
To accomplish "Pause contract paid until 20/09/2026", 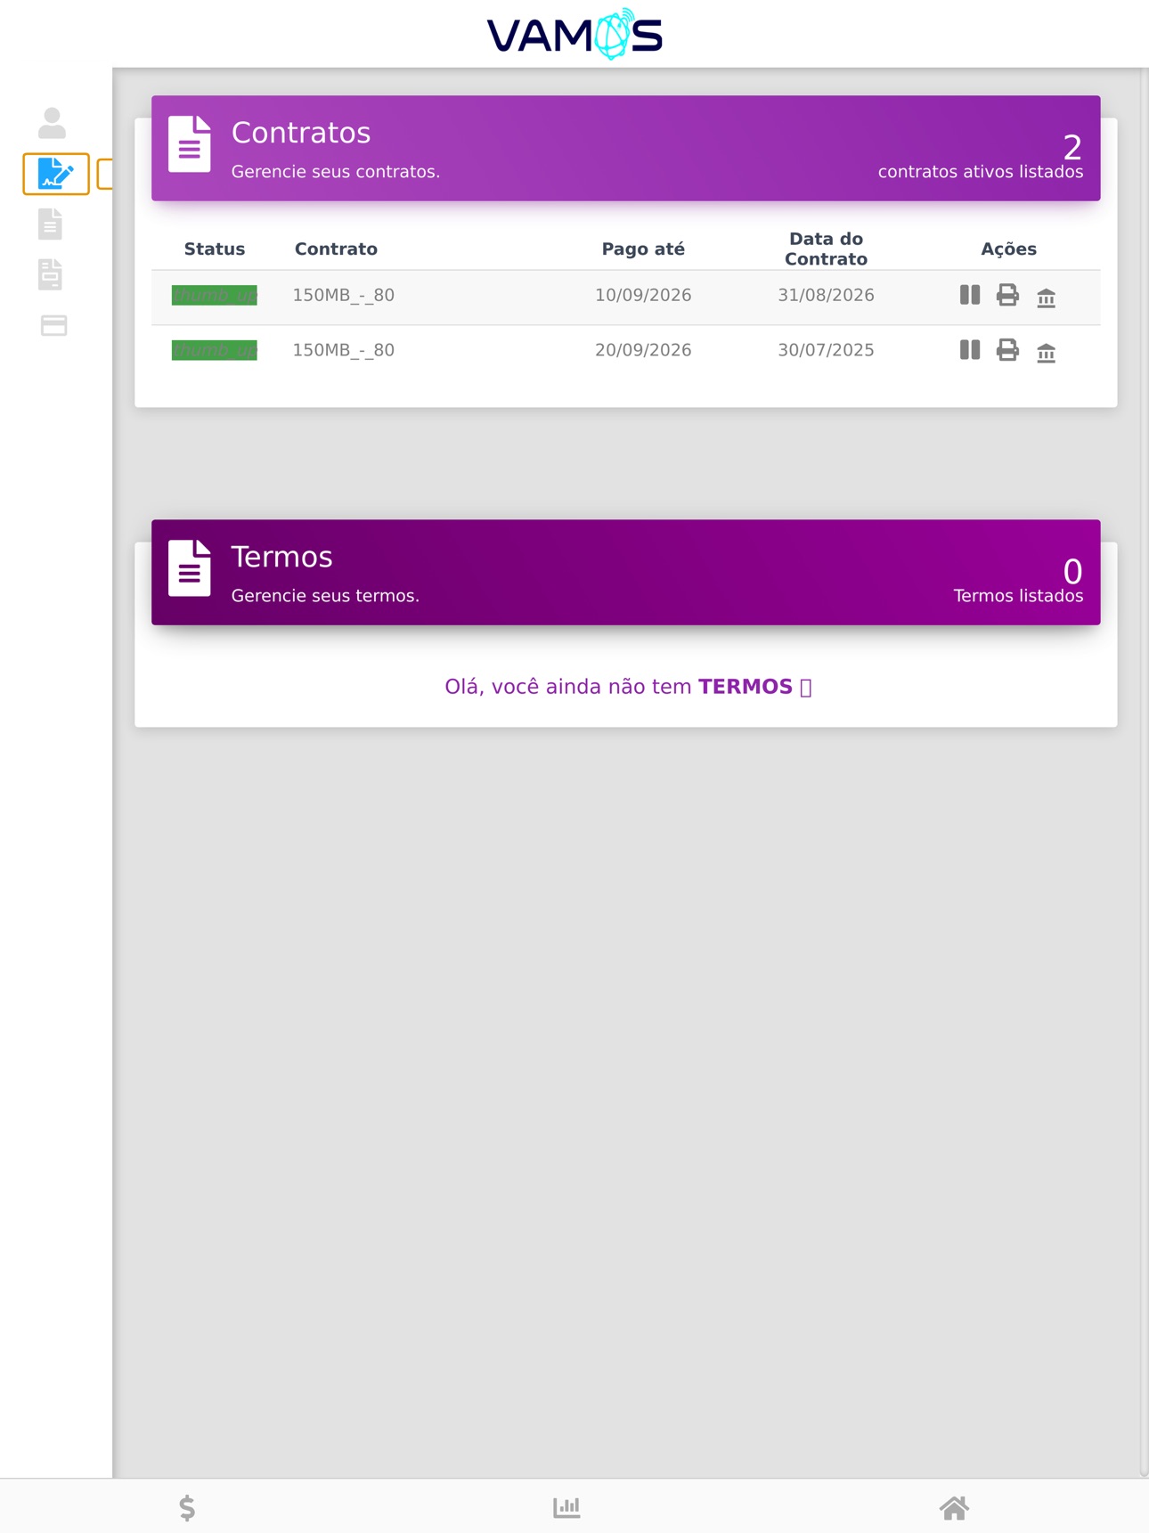I will click(x=970, y=350).
